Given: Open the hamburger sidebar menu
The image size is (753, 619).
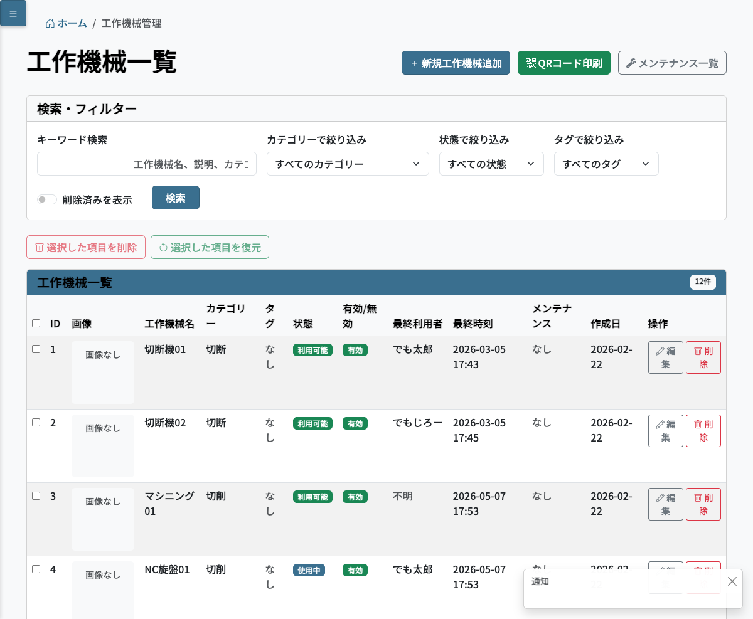Looking at the screenshot, I should coord(13,13).
